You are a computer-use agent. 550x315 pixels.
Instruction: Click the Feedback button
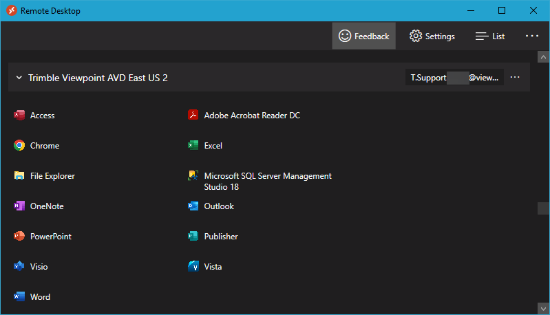(x=363, y=36)
